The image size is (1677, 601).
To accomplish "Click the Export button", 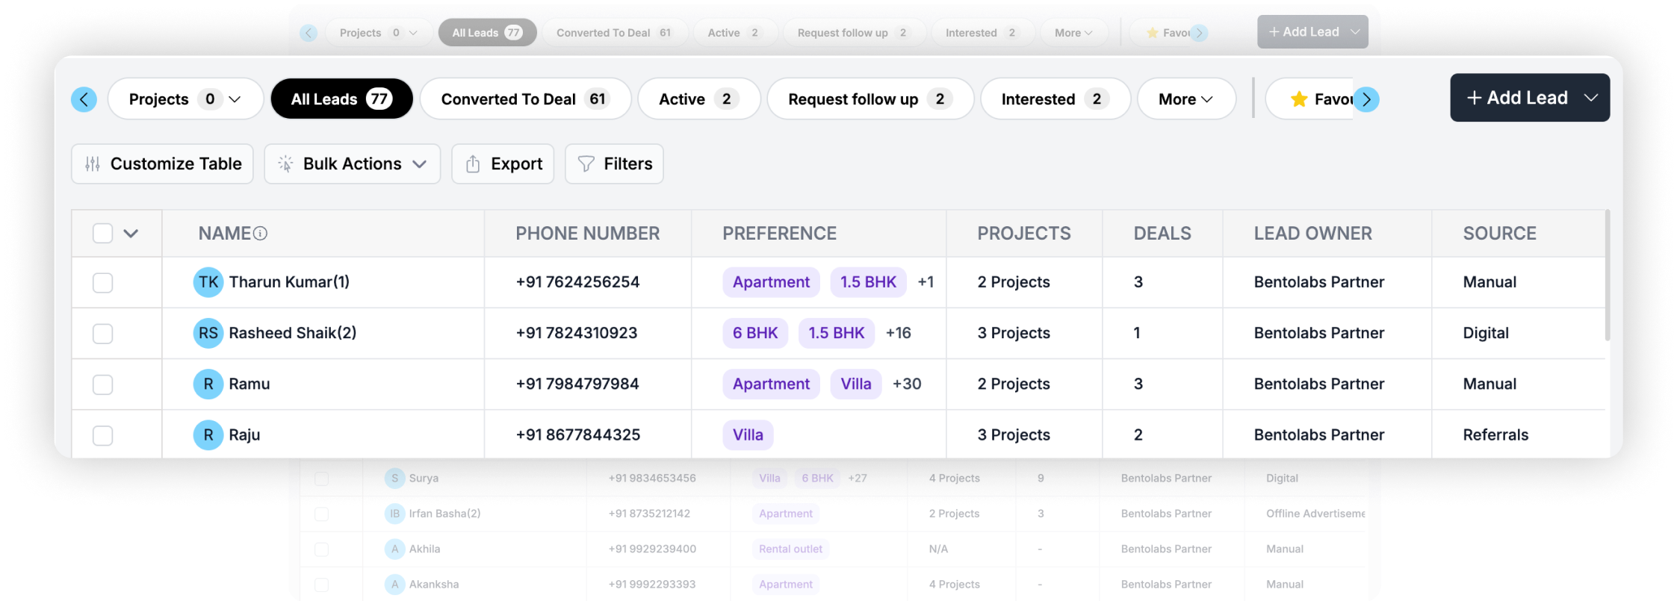I will coord(503,164).
